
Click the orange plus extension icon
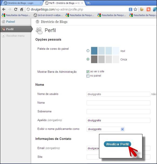click(x=148, y=9)
